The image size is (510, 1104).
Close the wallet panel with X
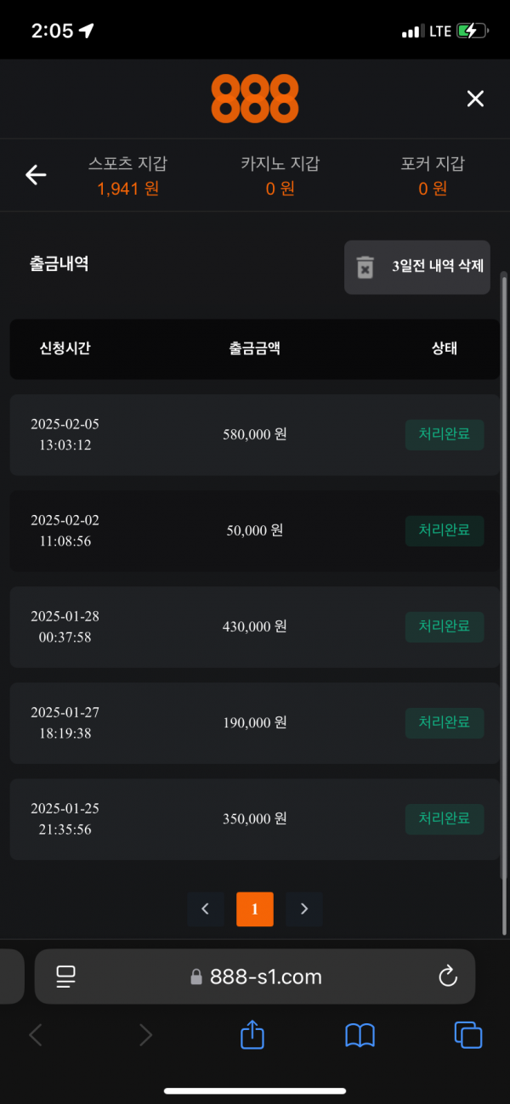pyautogui.click(x=475, y=99)
